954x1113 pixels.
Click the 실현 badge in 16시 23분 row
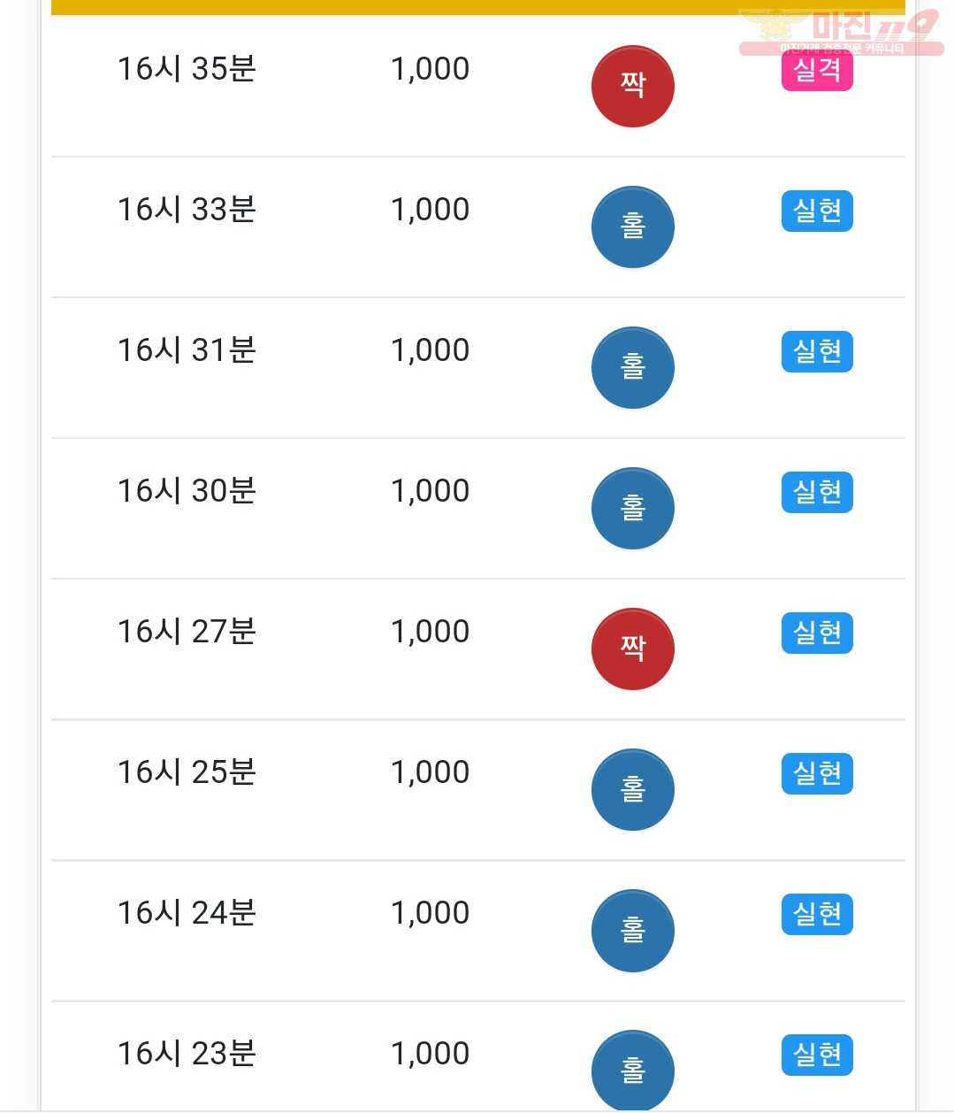(x=817, y=1055)
